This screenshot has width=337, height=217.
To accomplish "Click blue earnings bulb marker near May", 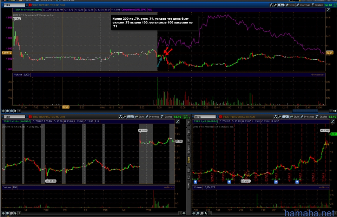I will point(297,182).
